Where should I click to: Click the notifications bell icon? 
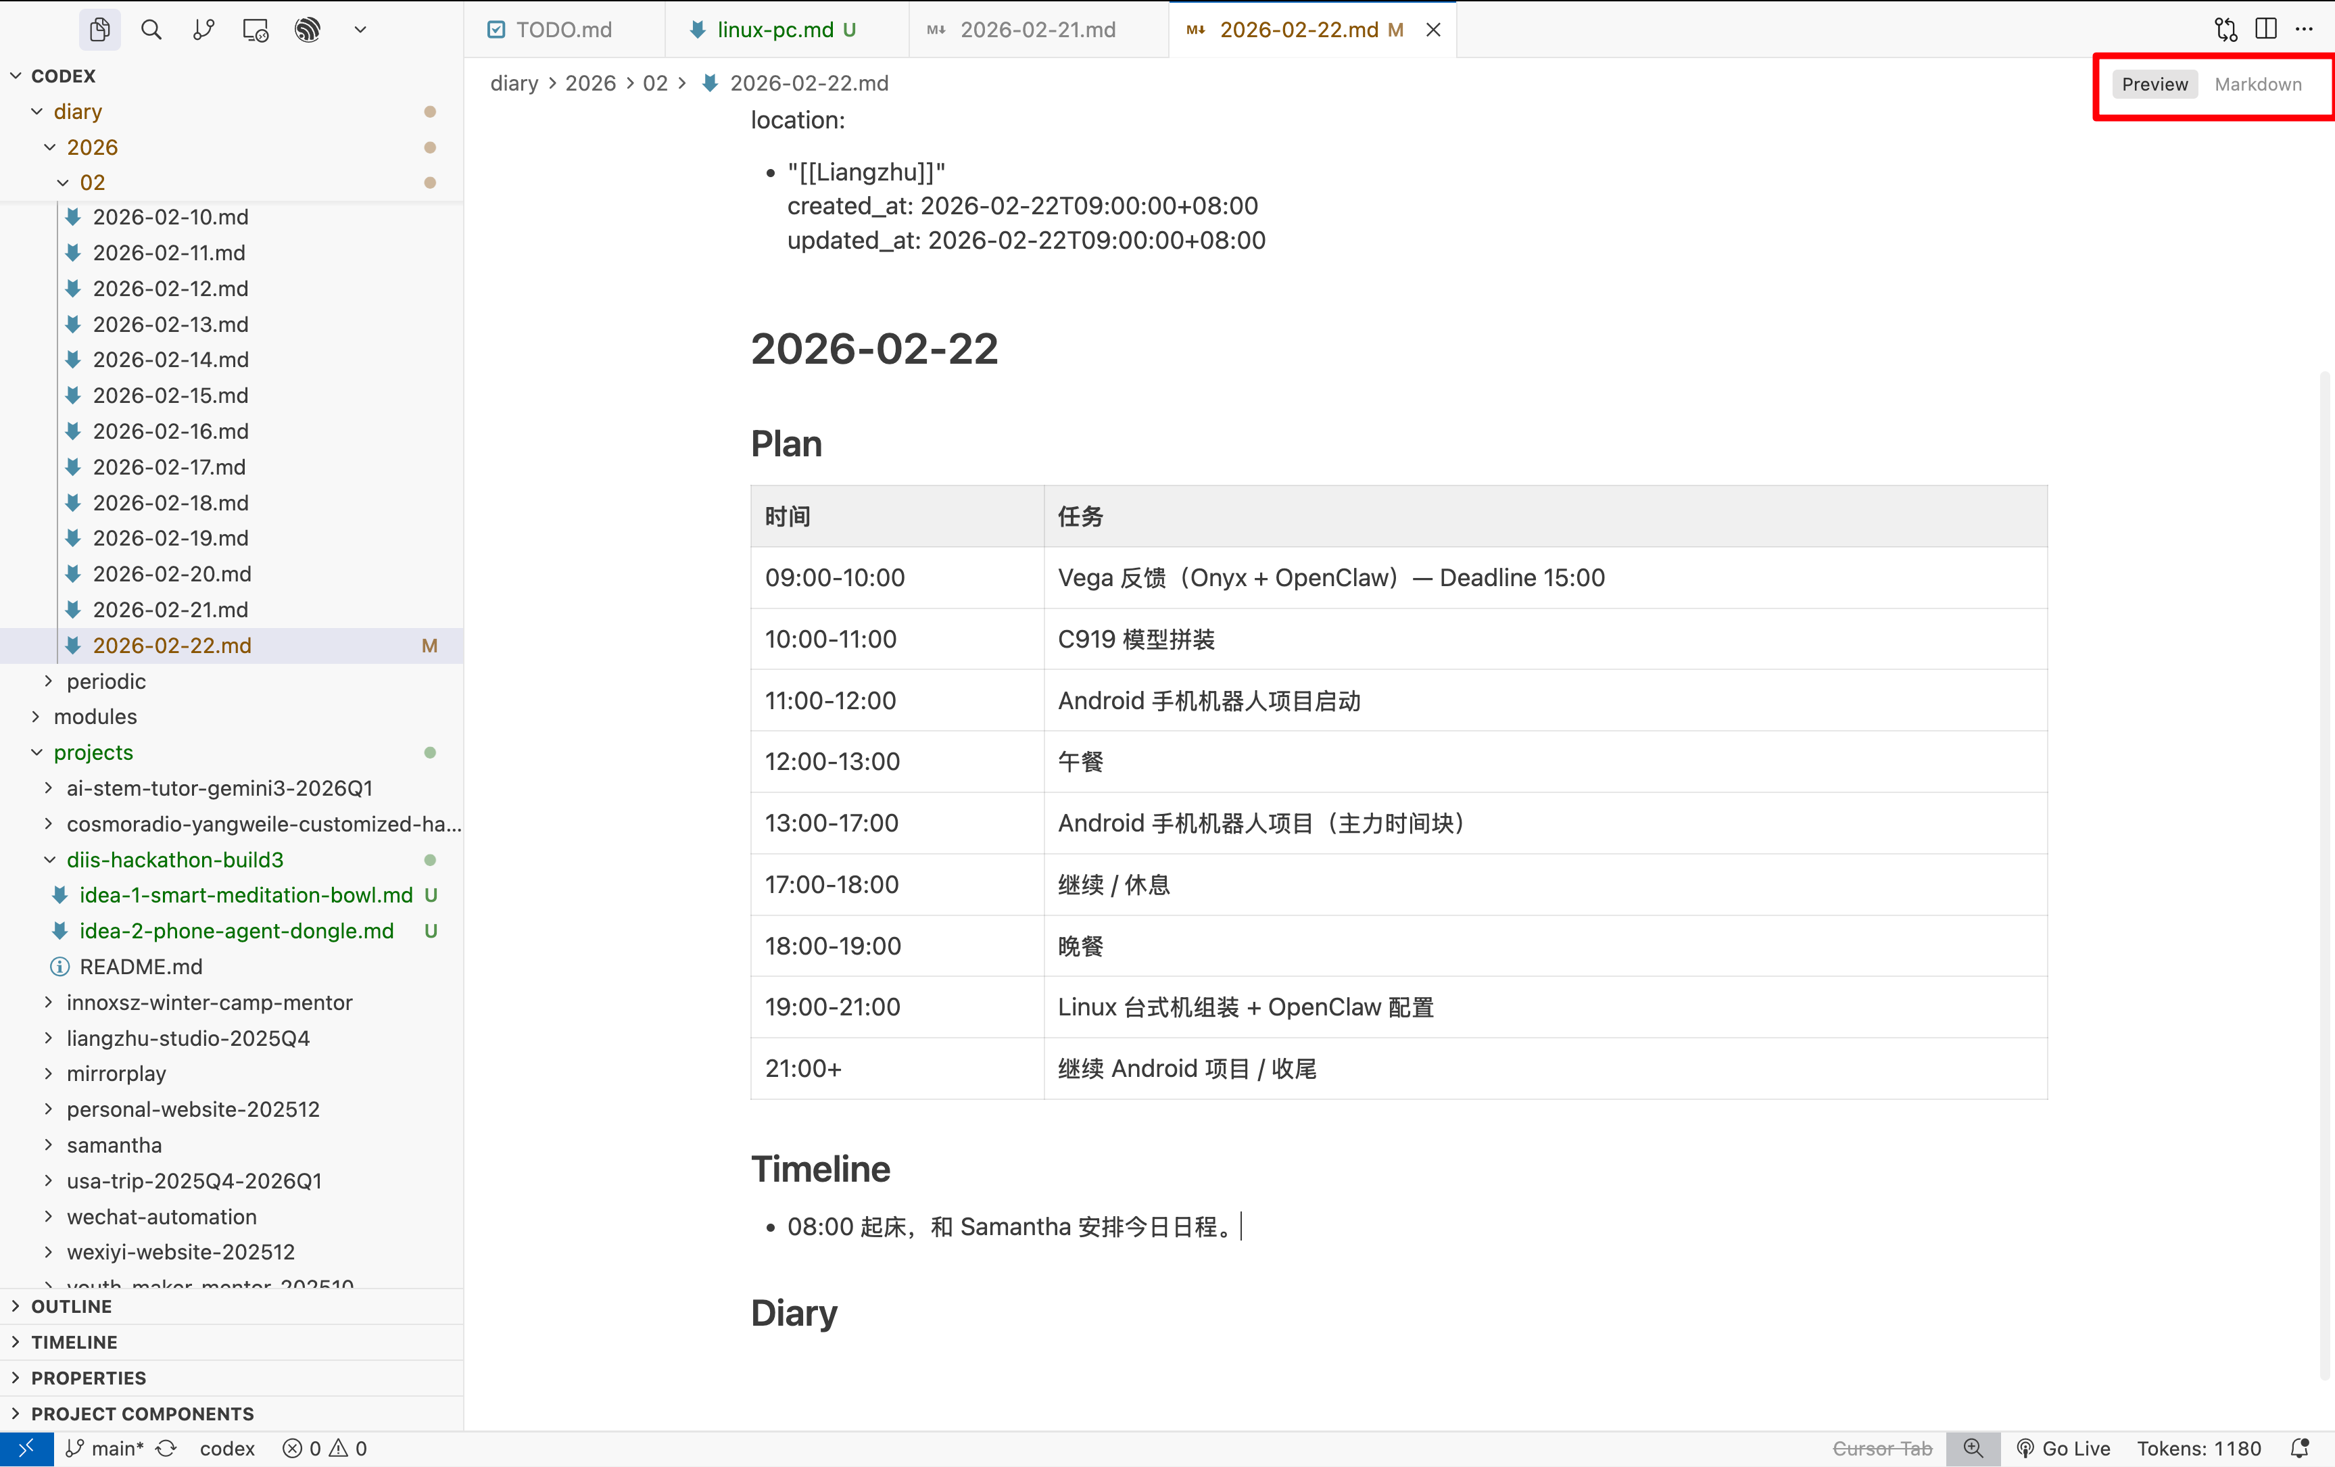(2299, 1447)
